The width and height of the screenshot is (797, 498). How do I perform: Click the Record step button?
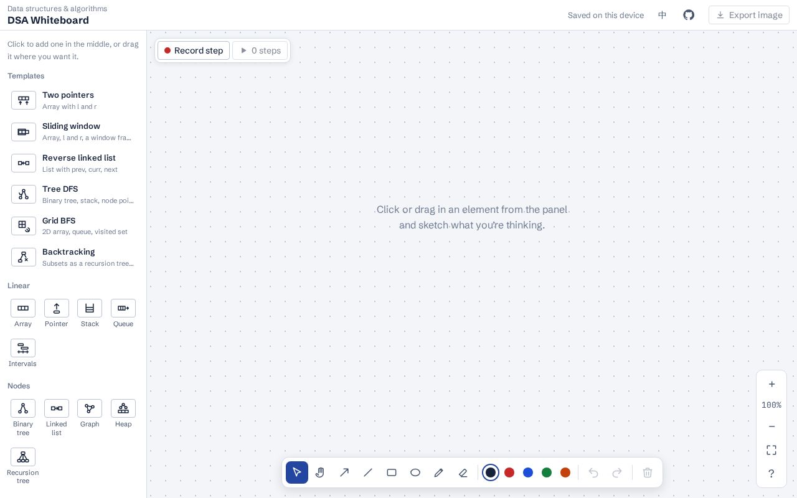[194, 50]
